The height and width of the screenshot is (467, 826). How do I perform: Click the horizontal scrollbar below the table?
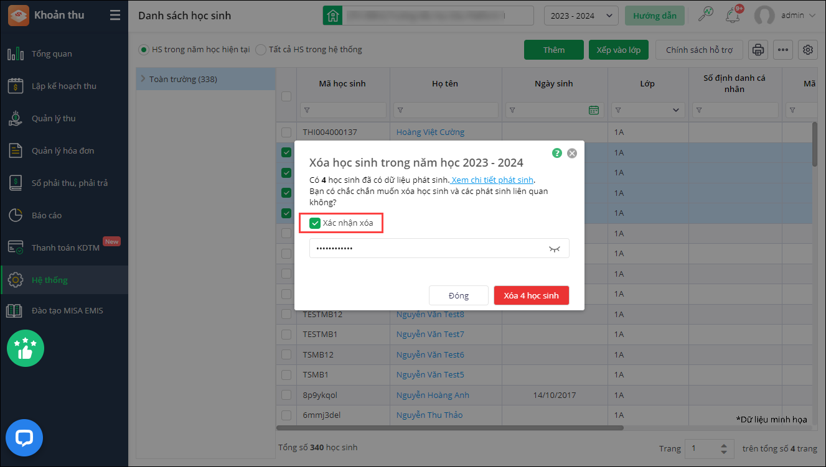coord(450,427)
